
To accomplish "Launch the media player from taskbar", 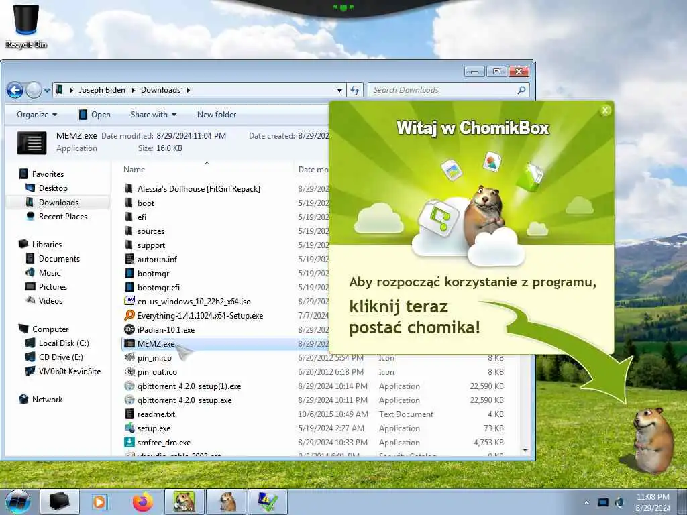I will [101, 502].
